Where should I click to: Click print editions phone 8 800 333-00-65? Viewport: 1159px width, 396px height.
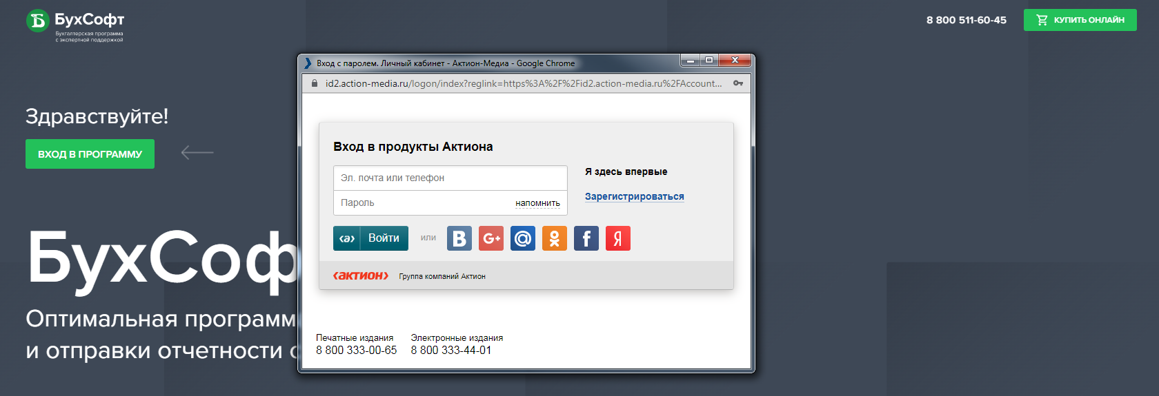click(357, 350)
